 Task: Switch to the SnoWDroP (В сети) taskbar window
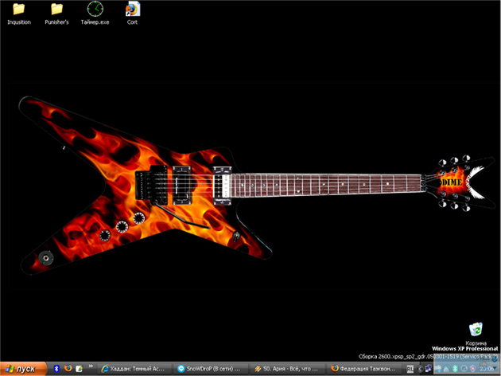pyautogui.click(x=211, y=369)
